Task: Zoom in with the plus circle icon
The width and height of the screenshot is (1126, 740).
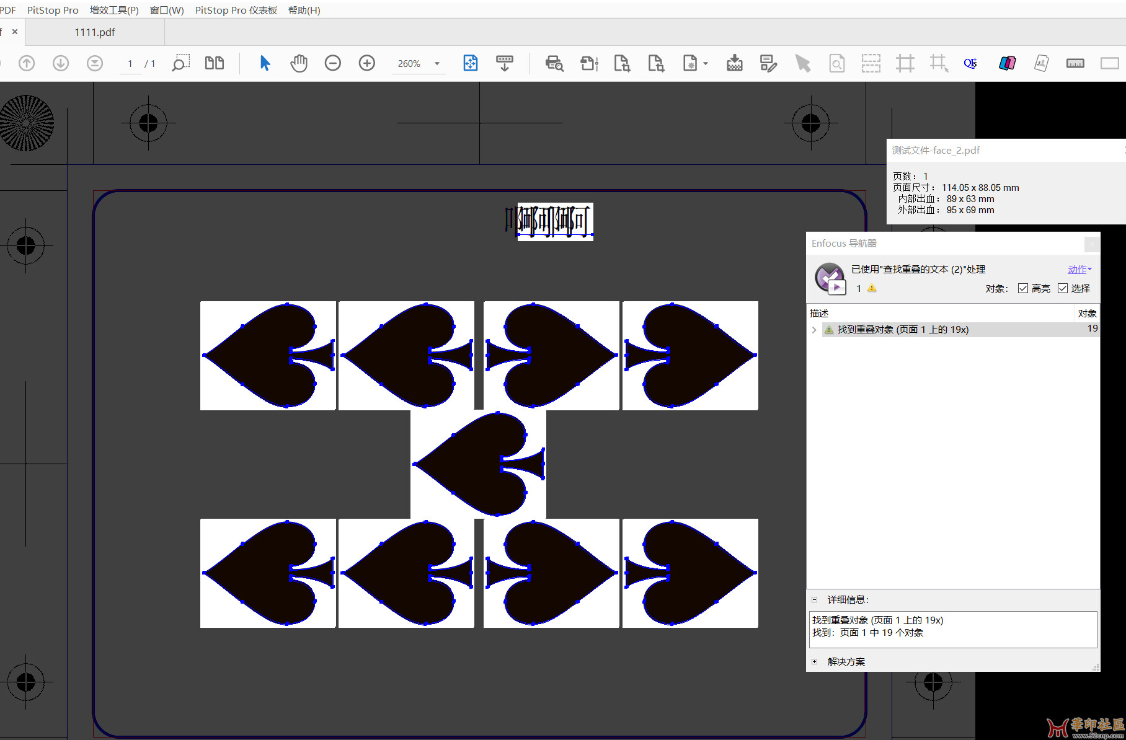Action: coord(367,63)
